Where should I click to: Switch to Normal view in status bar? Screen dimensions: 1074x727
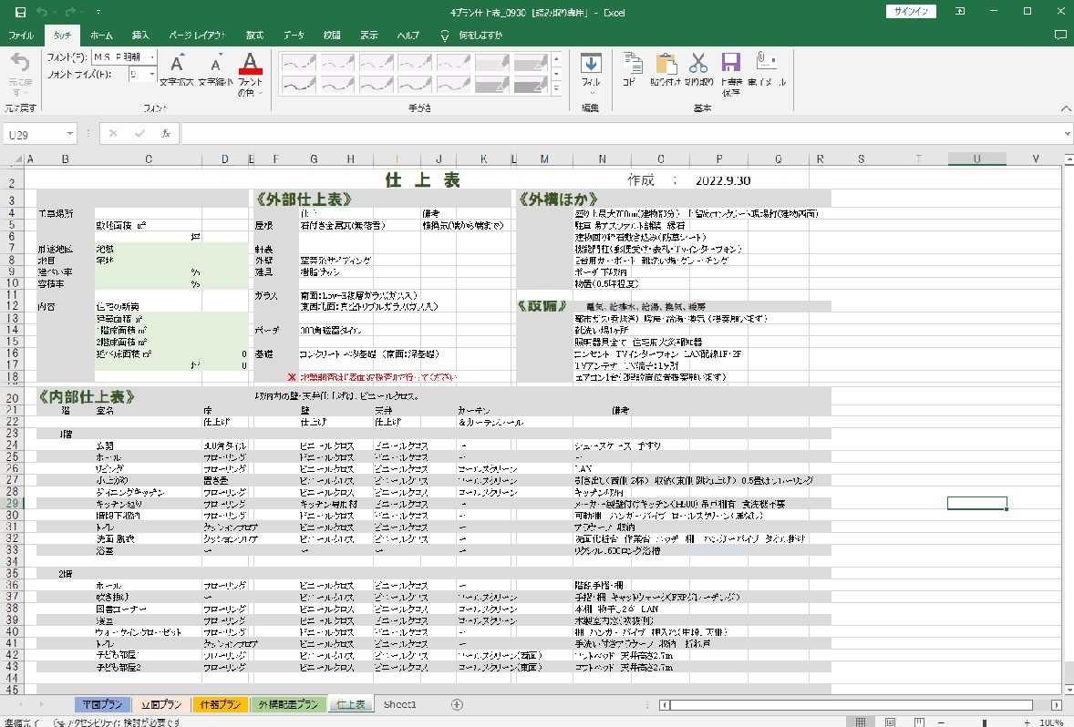click(861, 722)
